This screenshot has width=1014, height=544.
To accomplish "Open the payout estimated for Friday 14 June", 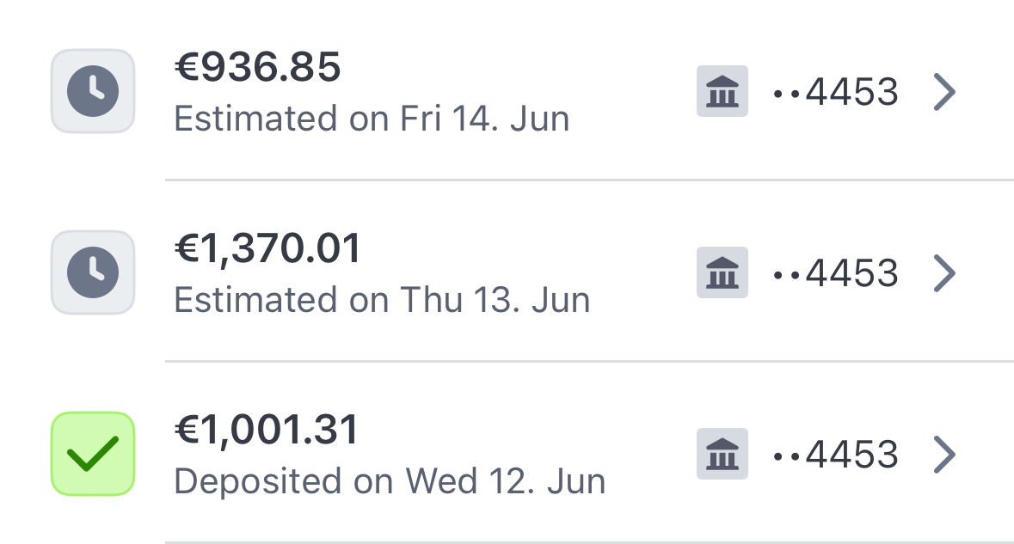I will click(x=516, y=91).
